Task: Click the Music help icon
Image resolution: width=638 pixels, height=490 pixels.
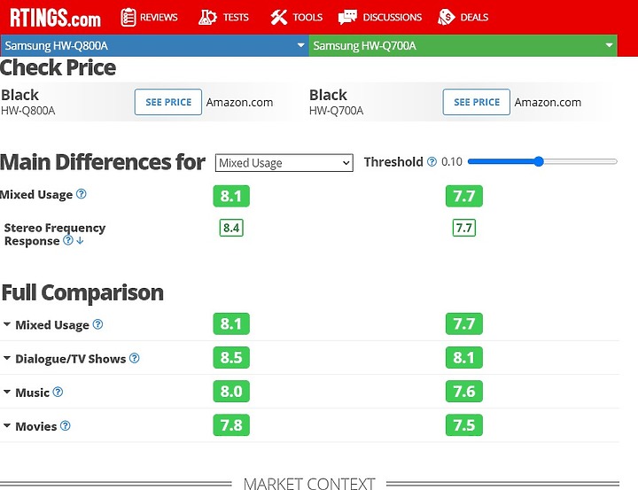Action: pos(58,392)
